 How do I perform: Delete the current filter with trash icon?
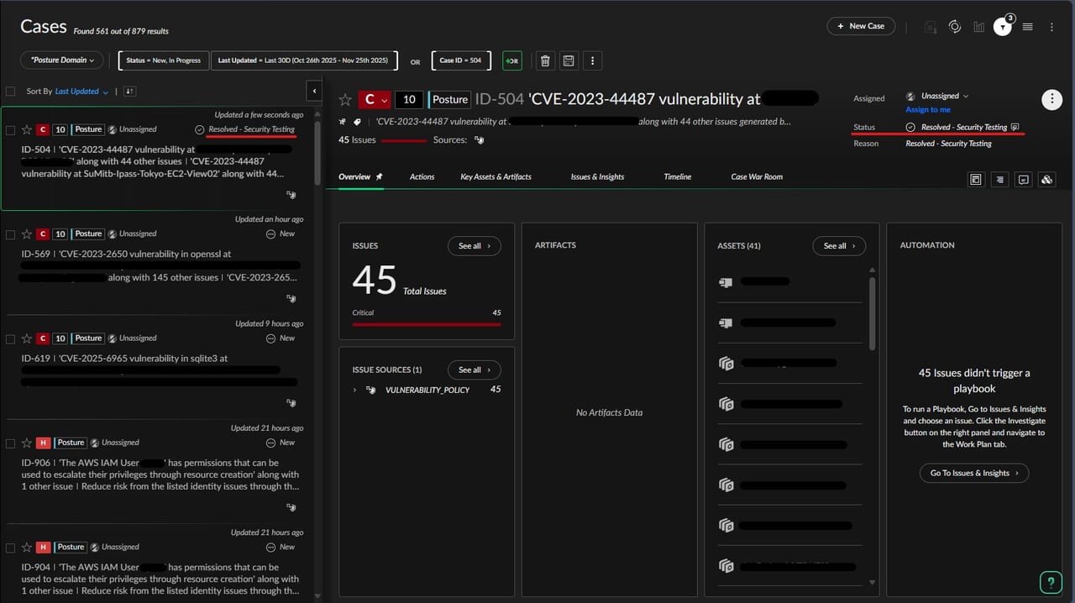[545, 60]
